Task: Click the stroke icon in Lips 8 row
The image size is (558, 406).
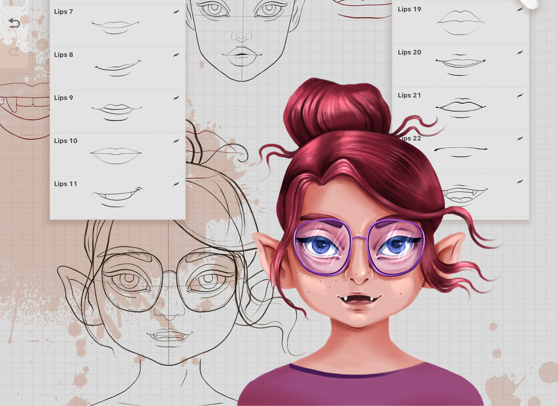Action: coord(176,55)
